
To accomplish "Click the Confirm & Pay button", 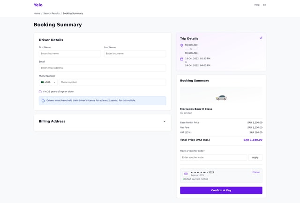I will pyautogui.click(x=221, y=190).
